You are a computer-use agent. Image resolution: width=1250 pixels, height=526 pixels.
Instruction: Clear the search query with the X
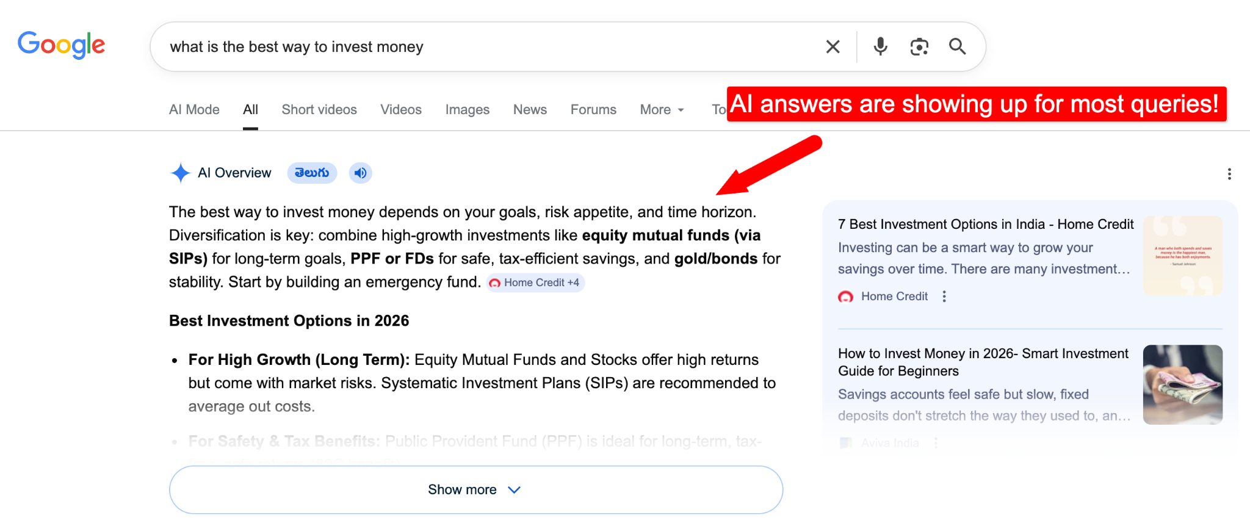click(833, 46)
